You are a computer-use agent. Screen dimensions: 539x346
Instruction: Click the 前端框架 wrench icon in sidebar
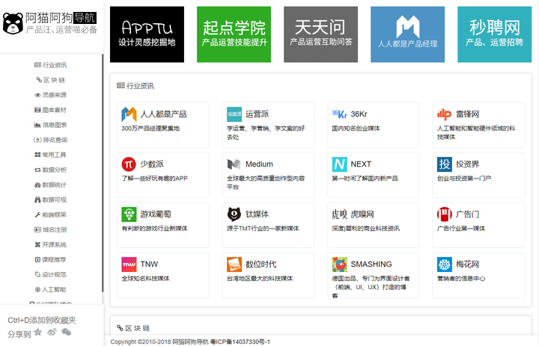coord(37,215)
